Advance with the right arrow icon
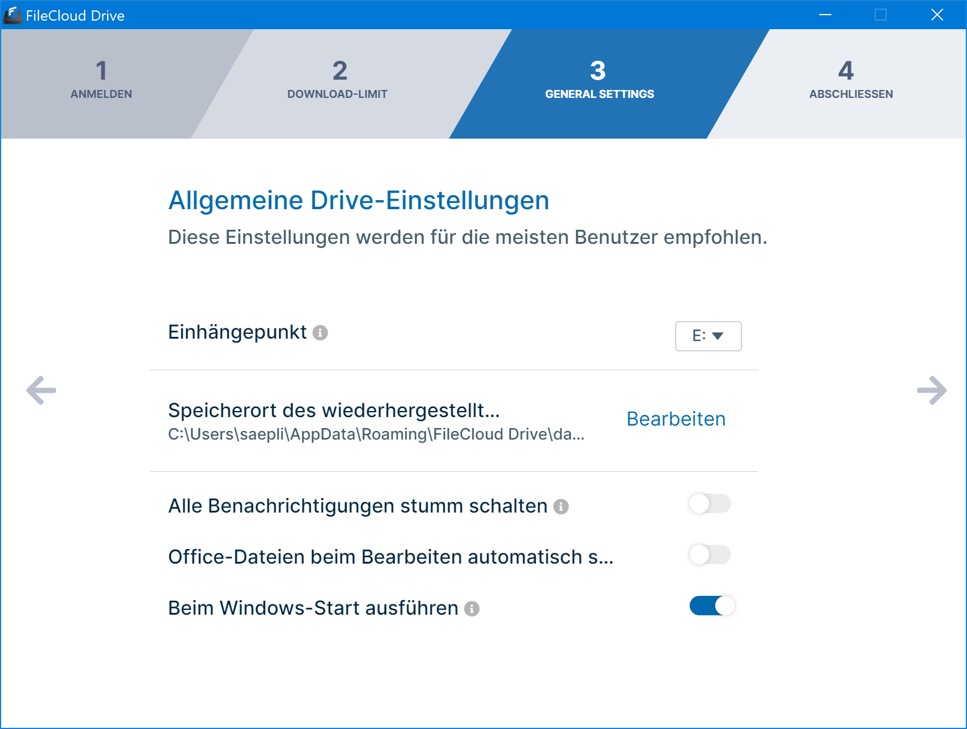 (932, 390)
